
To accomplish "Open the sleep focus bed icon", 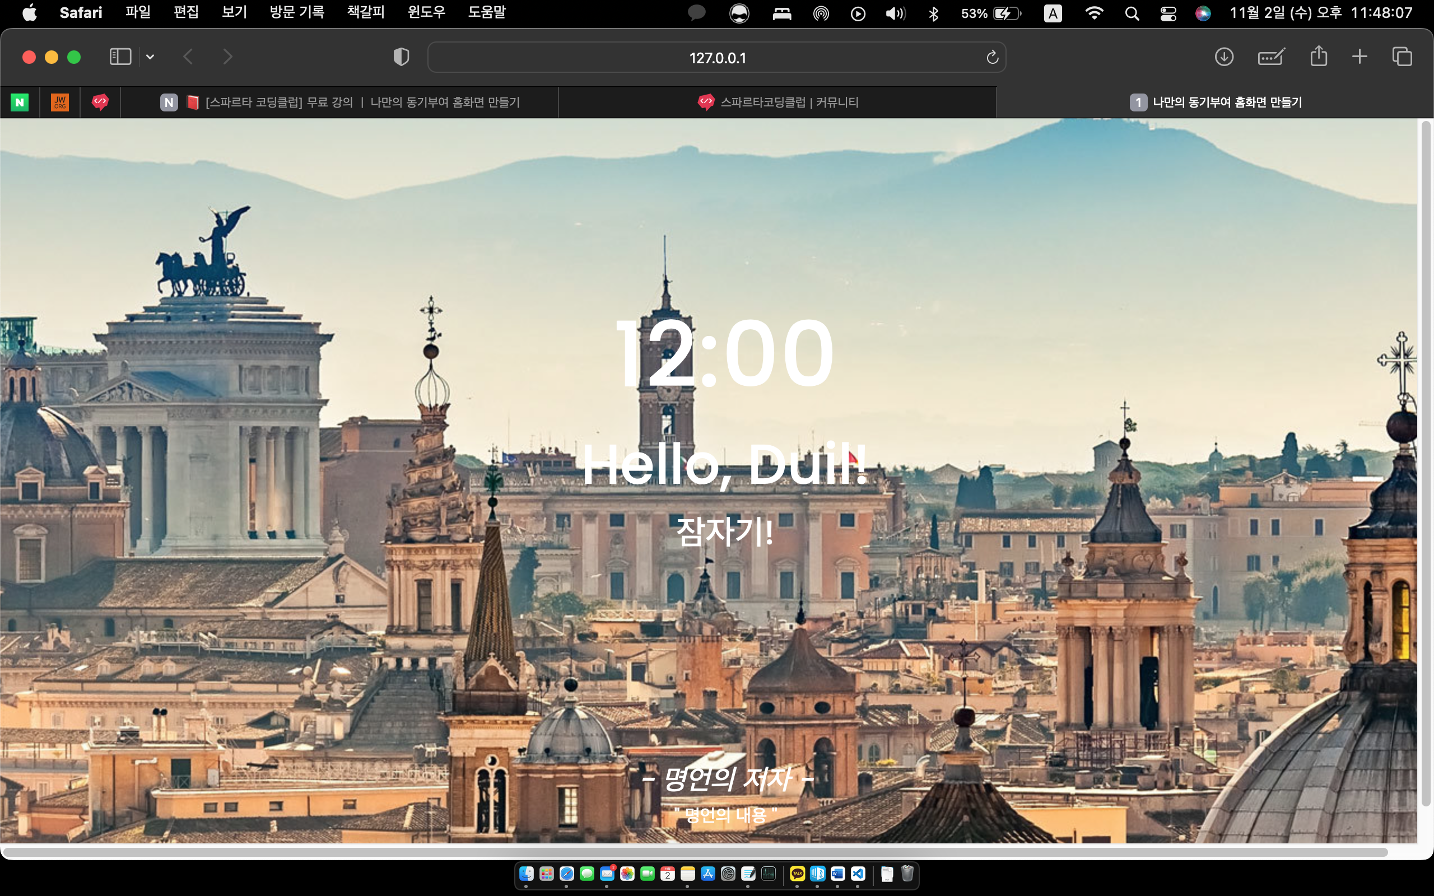I will tap(782, 13).
